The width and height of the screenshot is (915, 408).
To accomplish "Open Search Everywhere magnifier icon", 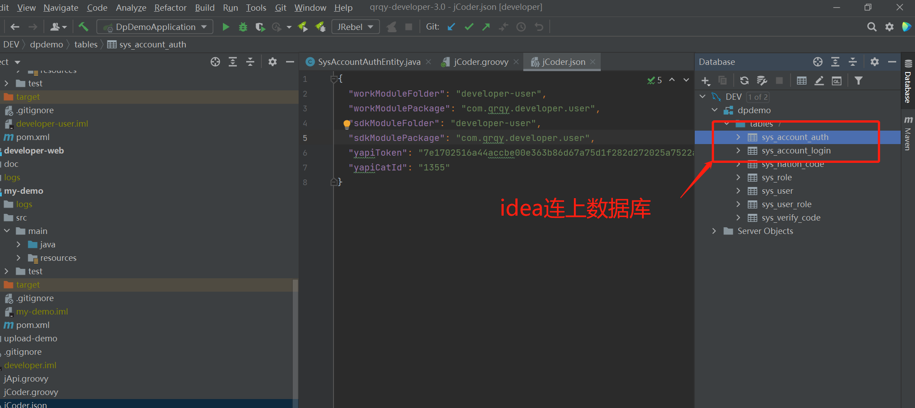I will click(x=872, y=27).
